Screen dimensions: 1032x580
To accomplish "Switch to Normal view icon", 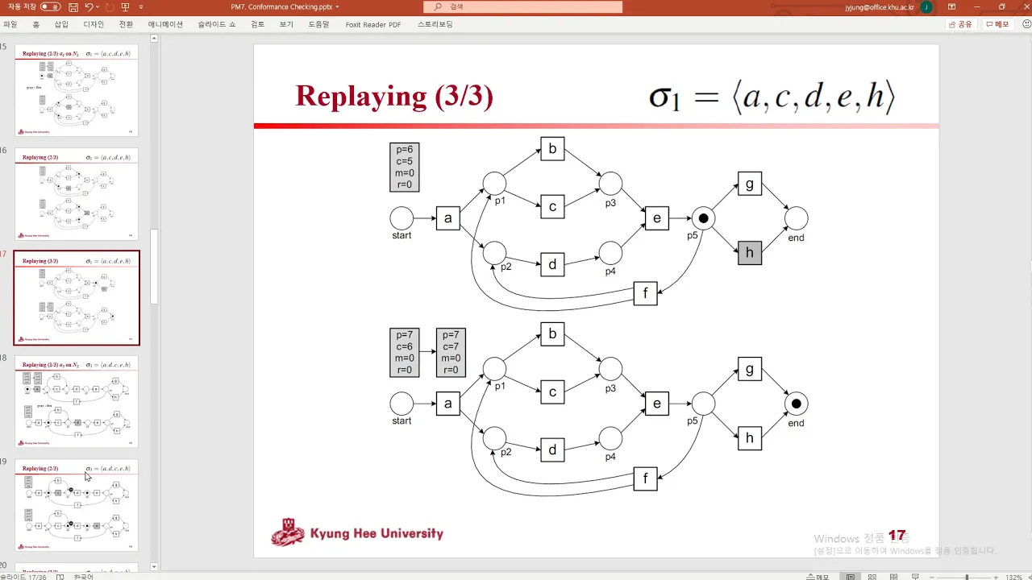I will coord(850,576).
